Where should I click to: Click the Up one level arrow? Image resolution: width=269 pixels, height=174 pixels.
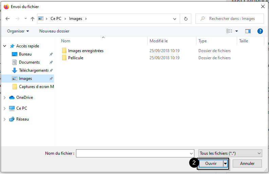(33, 19)
